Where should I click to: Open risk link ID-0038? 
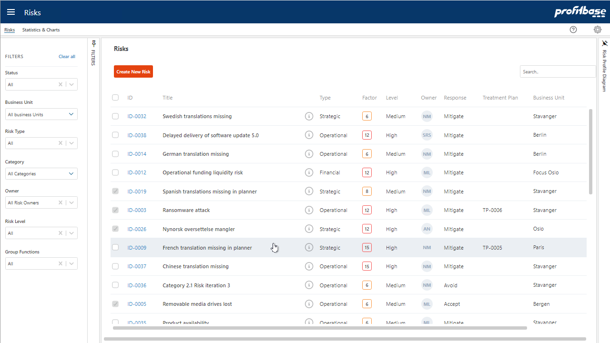coord(137,135)
